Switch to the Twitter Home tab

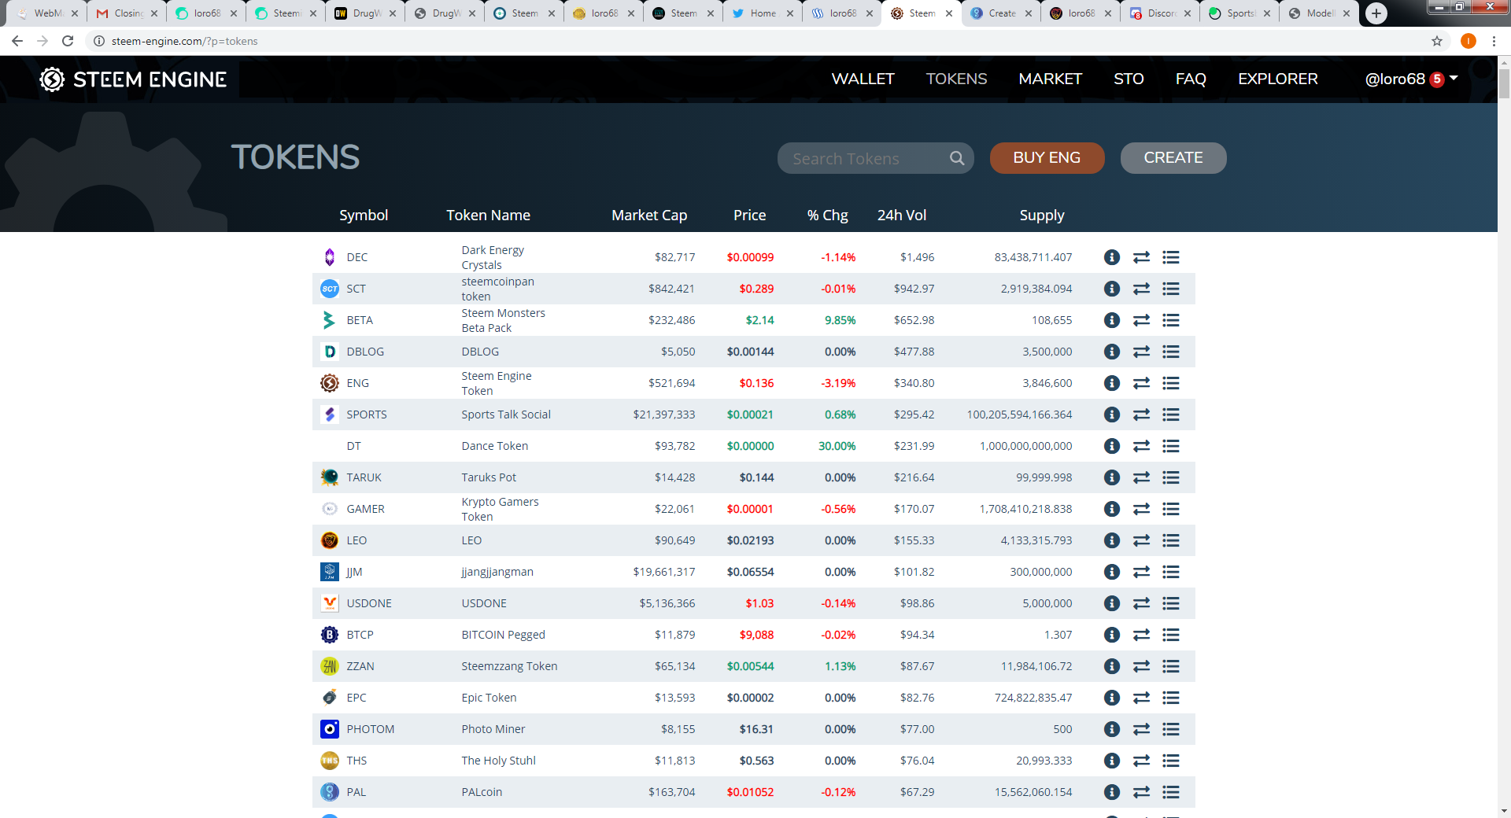(x=763, y=13)
